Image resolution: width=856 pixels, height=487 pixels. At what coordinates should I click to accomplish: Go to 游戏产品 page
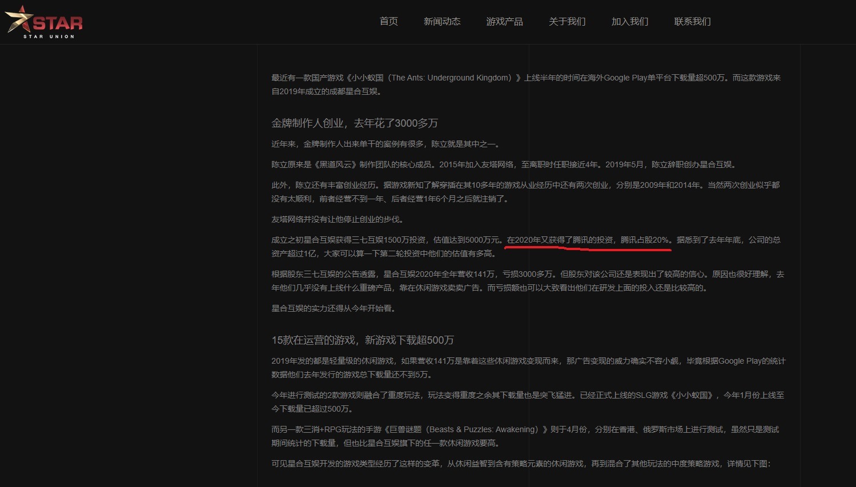tap(505, 21)
